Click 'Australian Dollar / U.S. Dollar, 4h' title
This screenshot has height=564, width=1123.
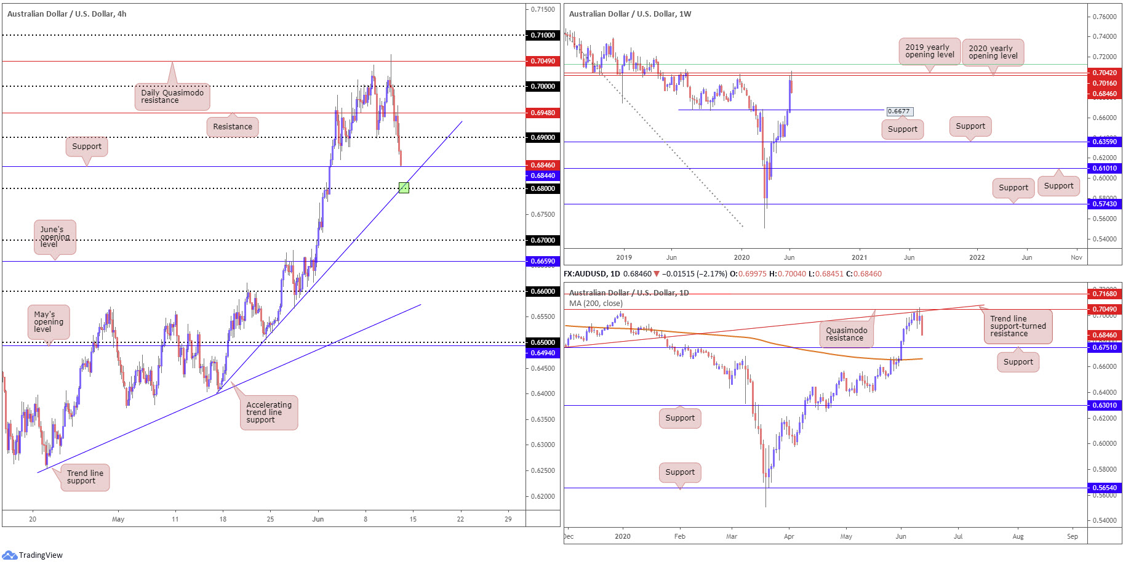point(67,14)
